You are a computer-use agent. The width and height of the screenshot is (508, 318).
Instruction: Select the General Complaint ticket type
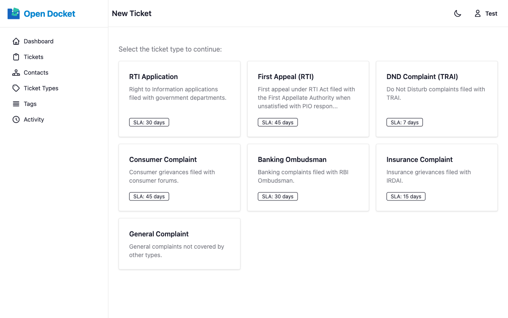click(x=179, y=244)
